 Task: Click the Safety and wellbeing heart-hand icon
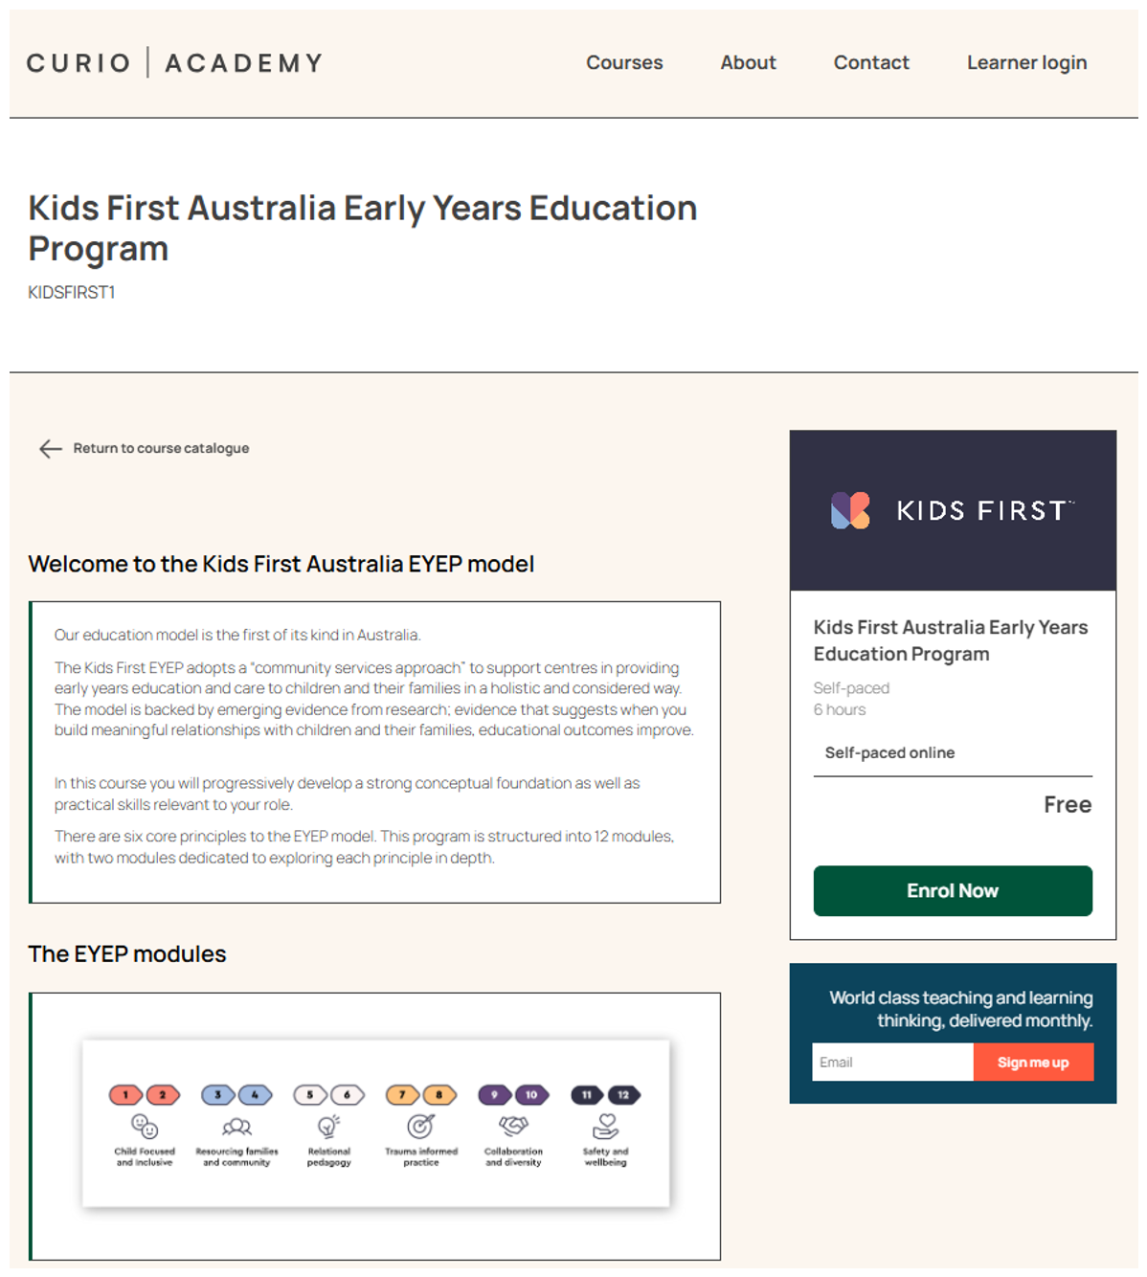coord(605,1125)
